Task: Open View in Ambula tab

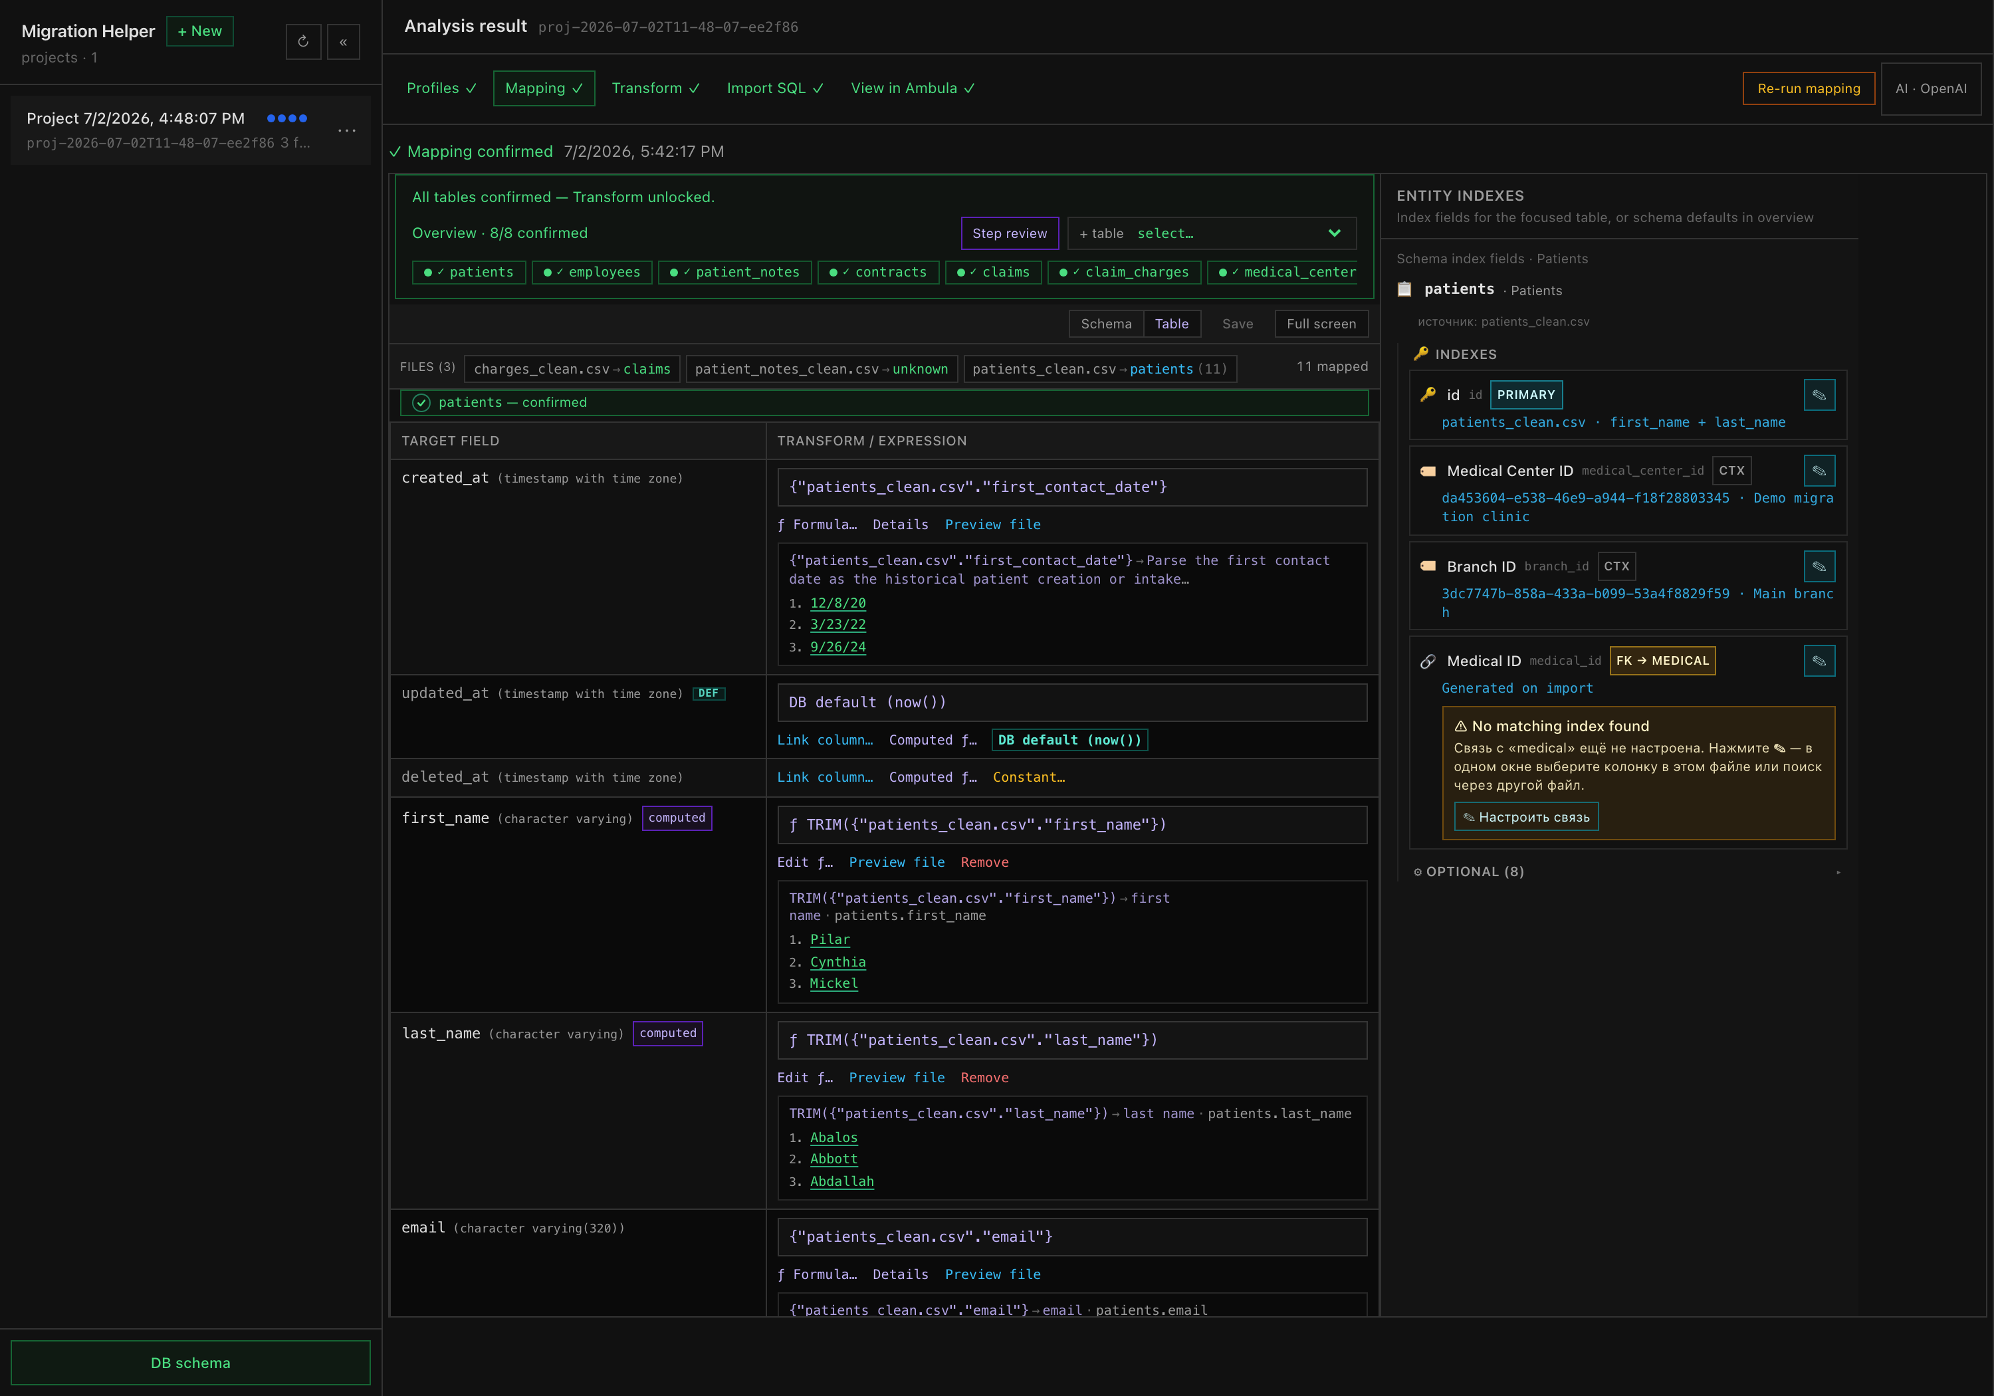Action: (913, 88)
